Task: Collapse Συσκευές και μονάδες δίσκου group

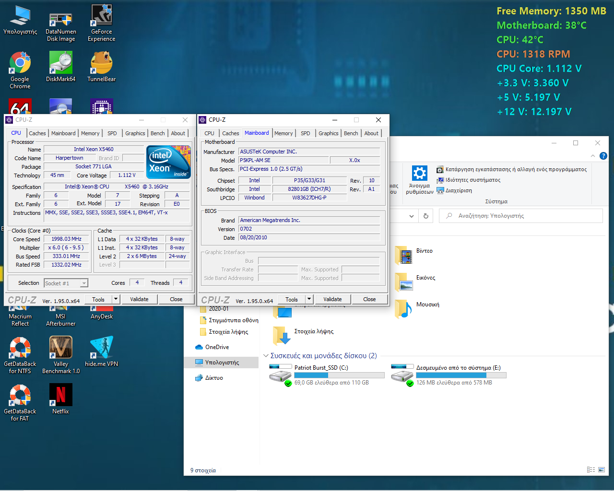Action: 266,356
